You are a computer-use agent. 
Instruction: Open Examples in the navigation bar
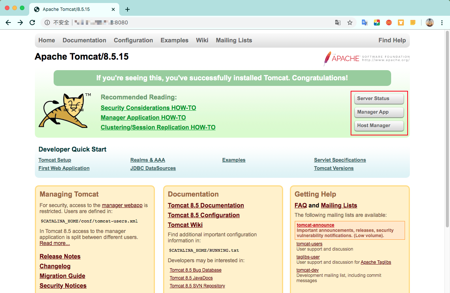click(x=174, y=41)
